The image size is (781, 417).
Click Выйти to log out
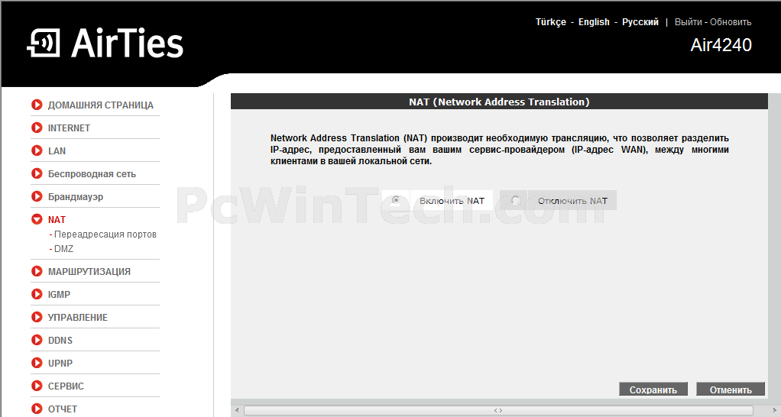click(x=689, y=22)
